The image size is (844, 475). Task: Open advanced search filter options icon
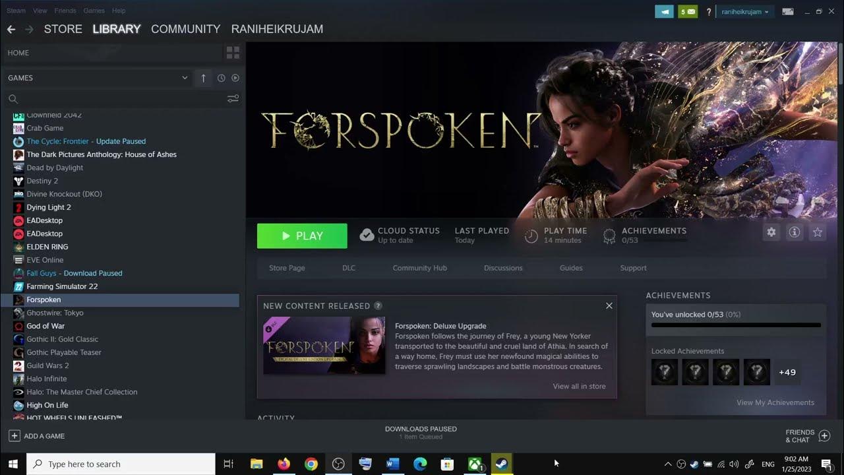click(233, 99)
